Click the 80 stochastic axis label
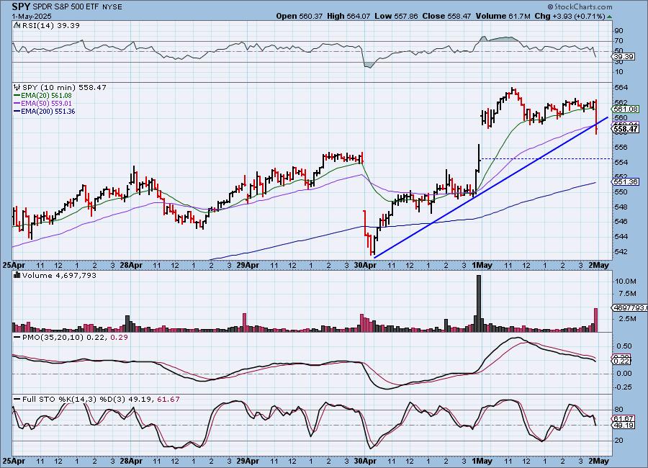 [x=618, y=410]
